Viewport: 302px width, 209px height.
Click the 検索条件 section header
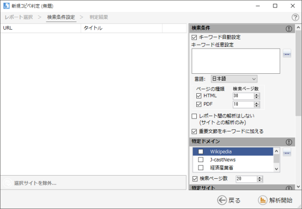coord(242,28)
